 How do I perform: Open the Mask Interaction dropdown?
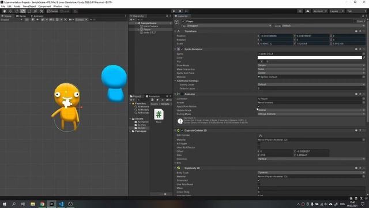click(x=311, y=69)
